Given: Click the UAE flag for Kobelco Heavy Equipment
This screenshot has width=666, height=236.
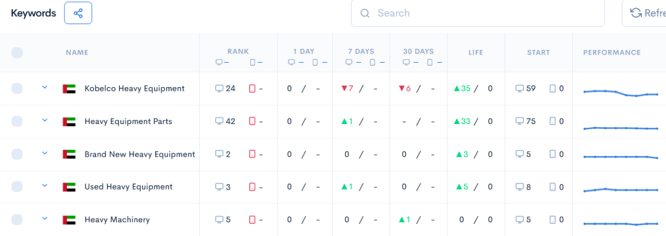Looking at the screenshot, I should pyautogui.click(x=69, y=88).
